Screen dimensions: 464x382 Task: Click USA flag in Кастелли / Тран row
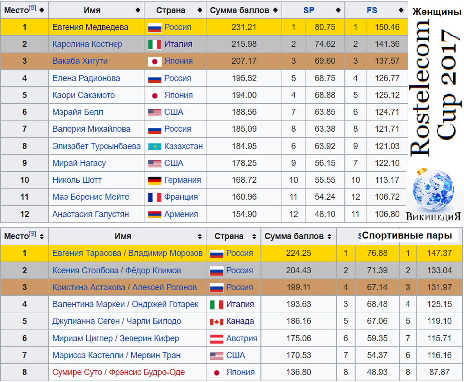217,356
